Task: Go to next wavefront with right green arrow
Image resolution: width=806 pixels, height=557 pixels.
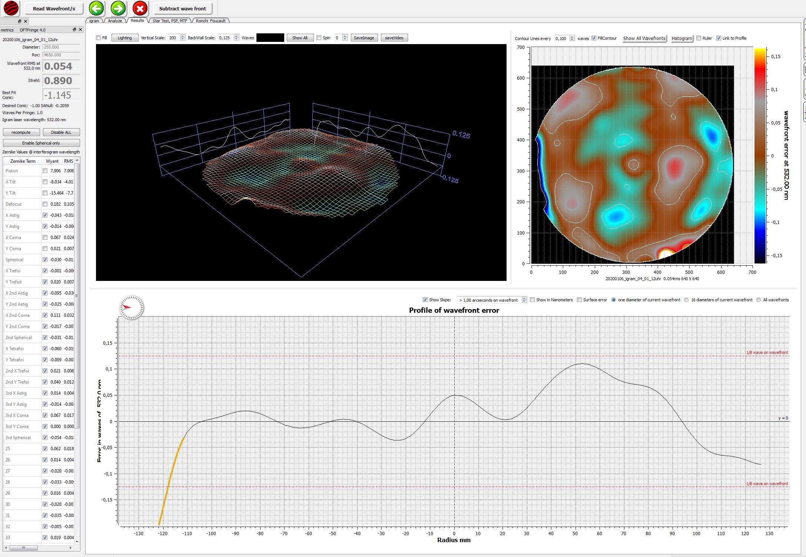Action: 118,8
